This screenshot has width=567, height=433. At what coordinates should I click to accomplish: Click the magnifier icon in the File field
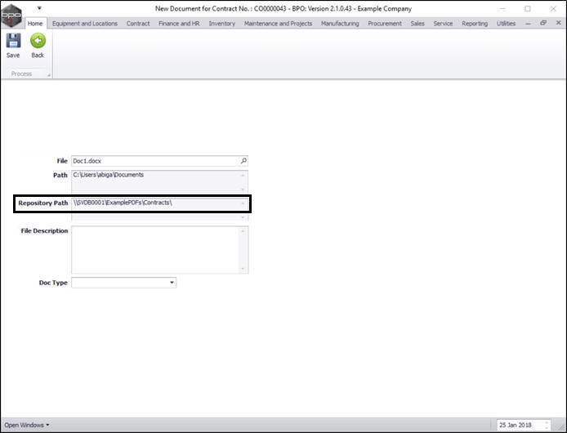pos(243,161)
